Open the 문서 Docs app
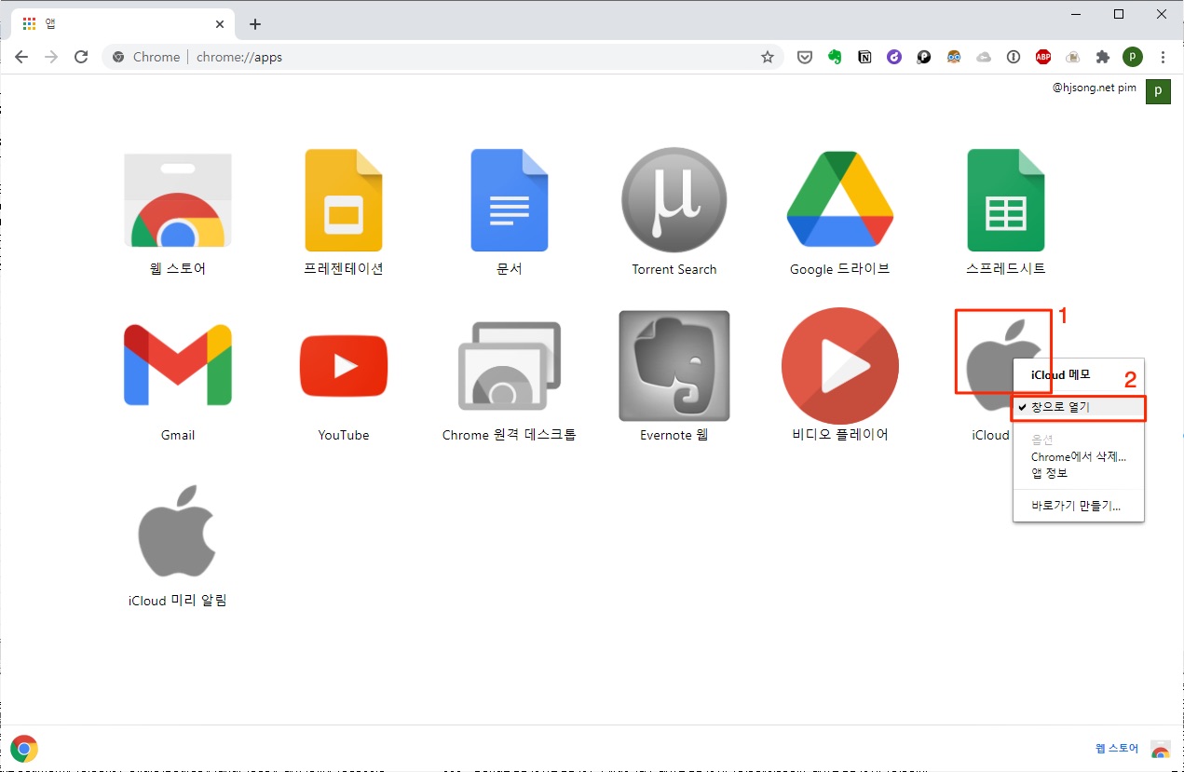 click(x=509, y=200)
